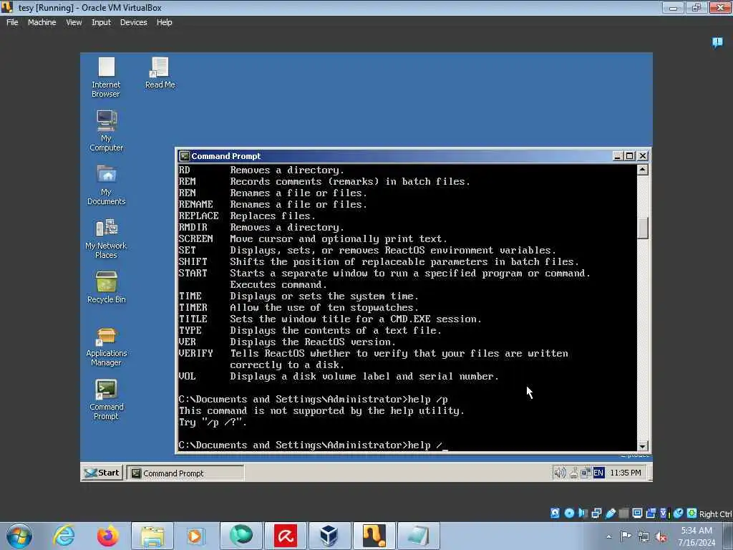The image size is (733, 550).
Task: Click VirtualBox recording status icon
Action: click(x=651, y=513)
